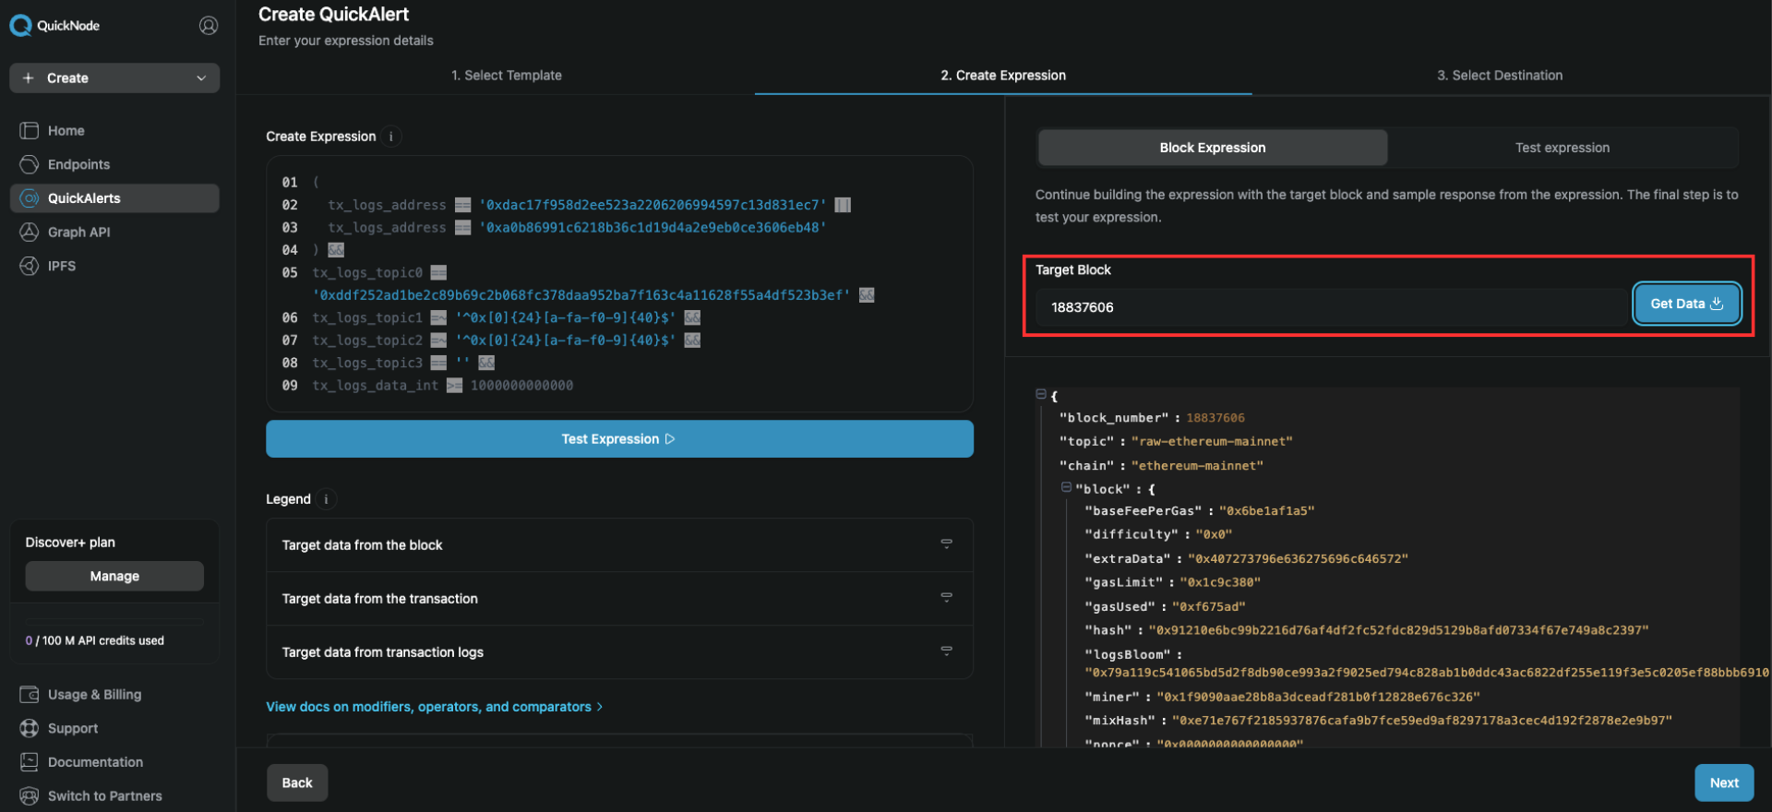
Task: Click the block_number value 18837606 in JSON
Action: [1215, 418]
